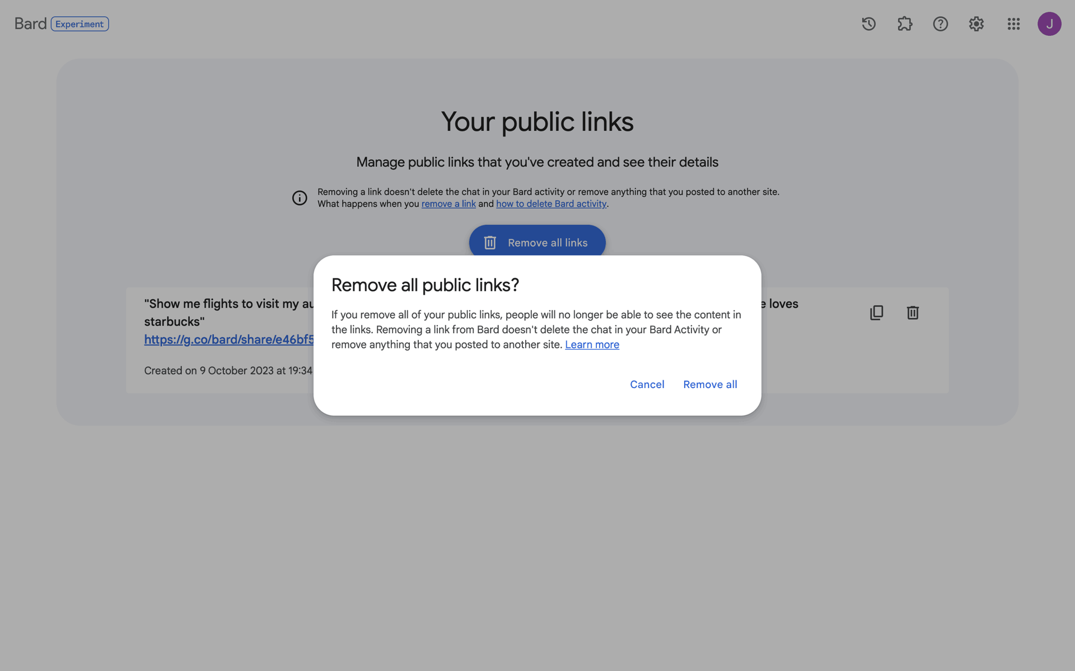
Task: Click the Remove all links button
Action: pos(537,241)
